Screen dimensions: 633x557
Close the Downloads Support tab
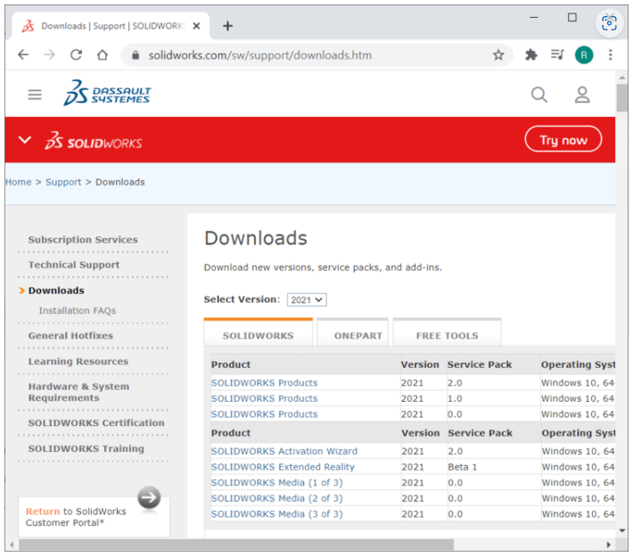197,26
